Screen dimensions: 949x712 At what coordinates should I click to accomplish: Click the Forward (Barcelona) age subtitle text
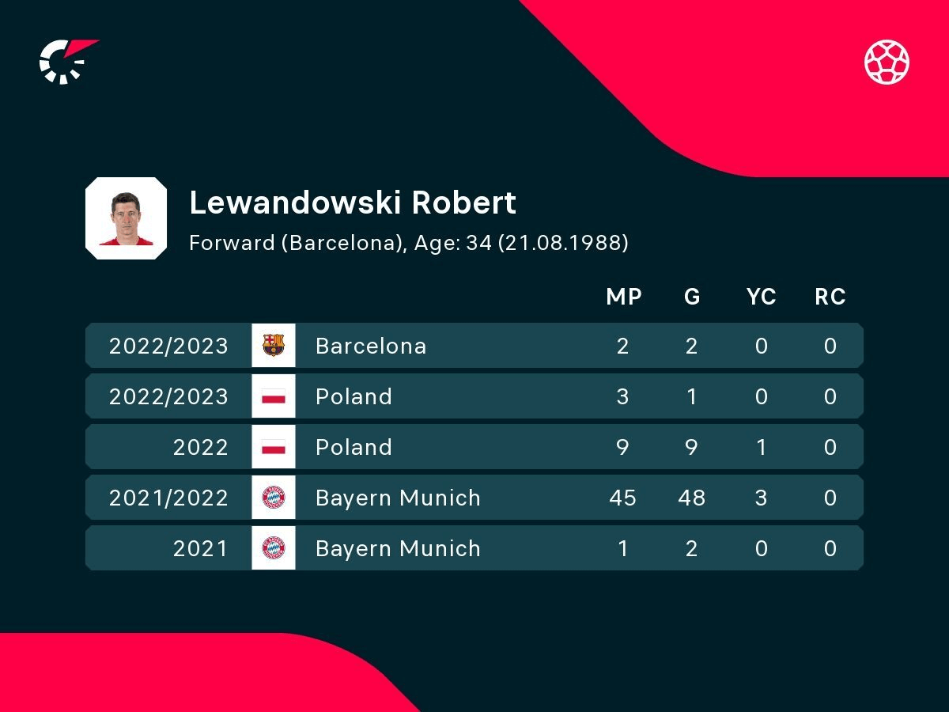pyautogui.click(x=409, y=243)
